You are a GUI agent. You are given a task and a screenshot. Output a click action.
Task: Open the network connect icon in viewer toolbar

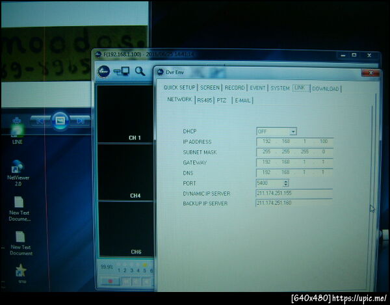[x=122, y=72]
